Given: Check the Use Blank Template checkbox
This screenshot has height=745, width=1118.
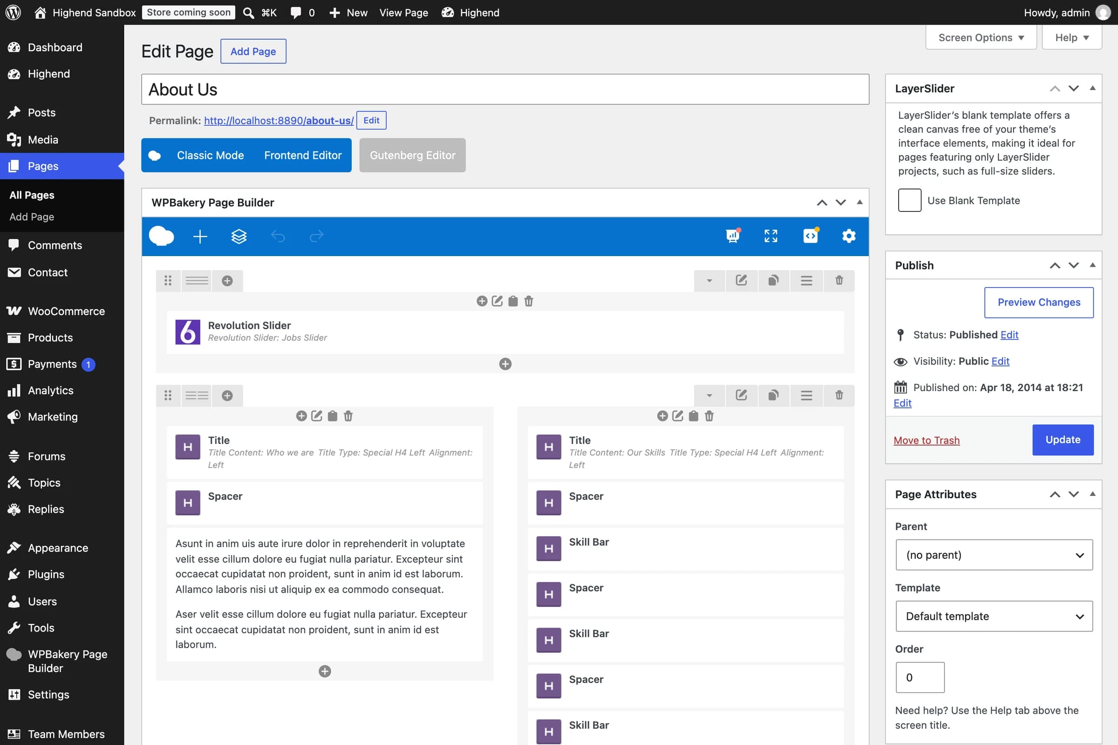Looking at the screenshot, I should 909,200.
